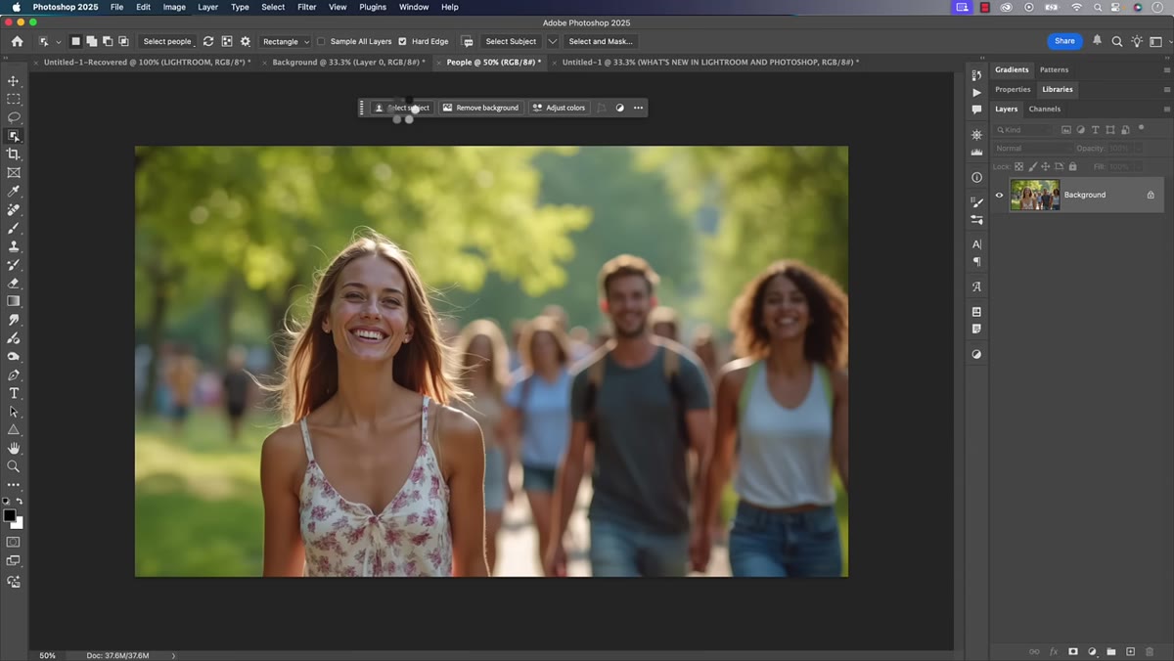This screenshot has height=661, width=1174.
Task: Open the Gradients panel menu
Action: [1166, 70]
